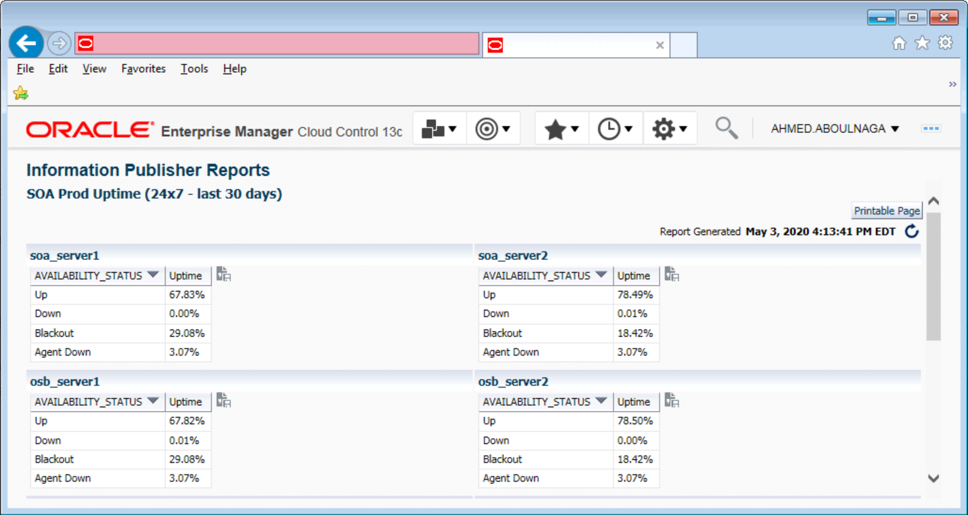
Task: Open the Favorites star menu
Action: pos(561,129)
